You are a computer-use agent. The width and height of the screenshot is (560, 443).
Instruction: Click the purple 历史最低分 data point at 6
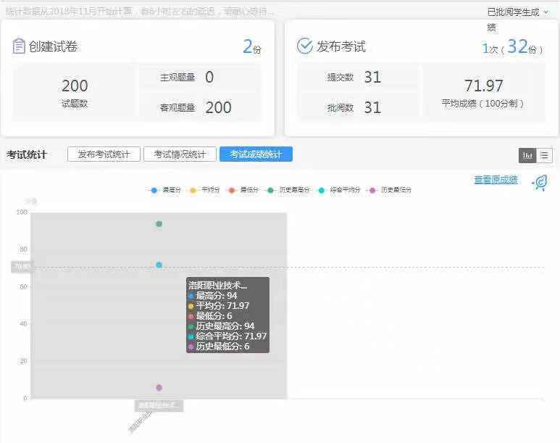pos(159,388)
